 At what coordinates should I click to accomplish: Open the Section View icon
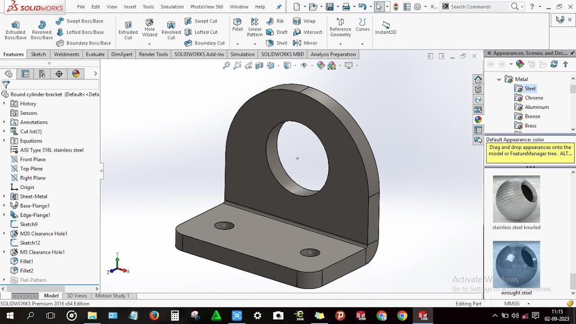pyautogui.click(x=259, y=65)
